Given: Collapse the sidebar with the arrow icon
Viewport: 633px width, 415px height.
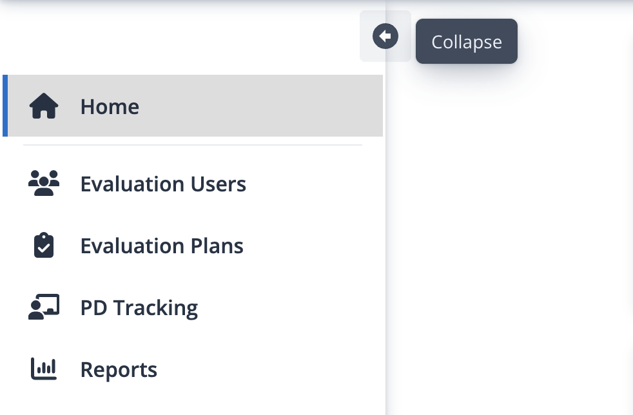Looking at the screenshot, I should coord(385,36).
